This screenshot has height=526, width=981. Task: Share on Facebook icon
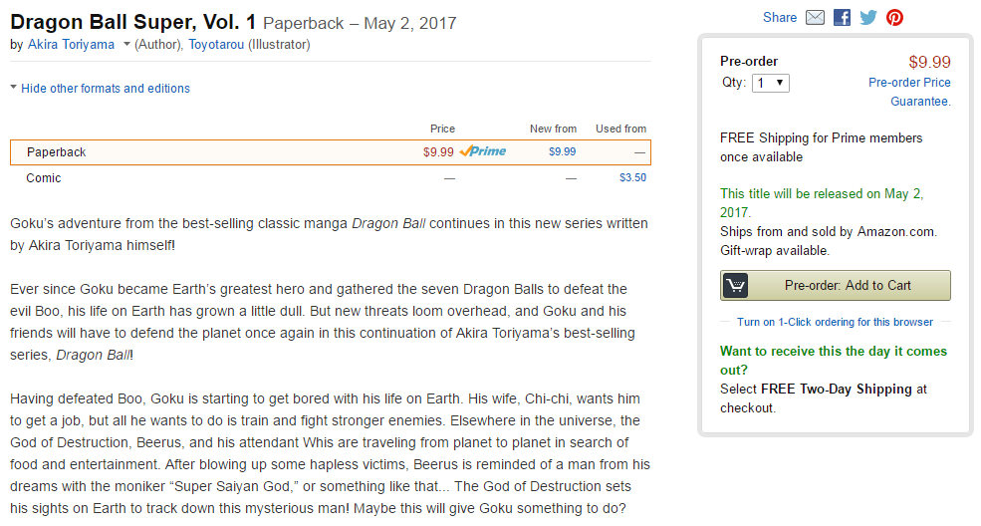point(843,18)
